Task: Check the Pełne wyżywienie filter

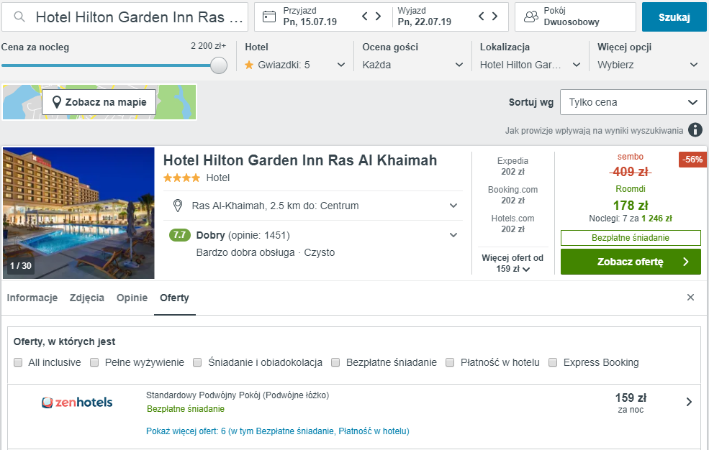Action: [x=94, y=362]
